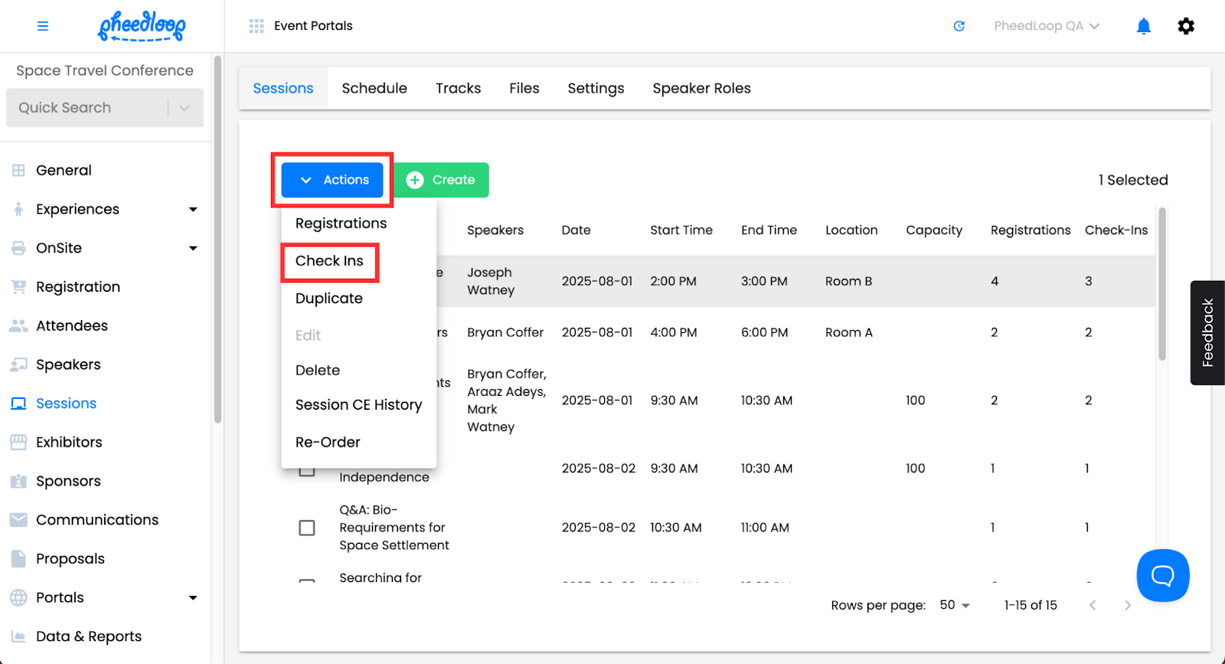This screenshot has height=664, width=1225.
Task: Open the PheedLoop QA account menu
Action: click(x=1046, y=26)
